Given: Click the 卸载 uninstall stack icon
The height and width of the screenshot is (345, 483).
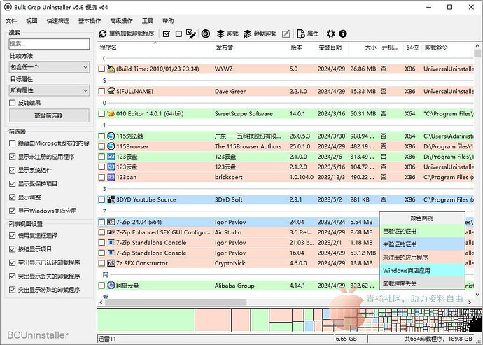Looking at the screenshot, I should pyautogui.click(x=220, y=34).
